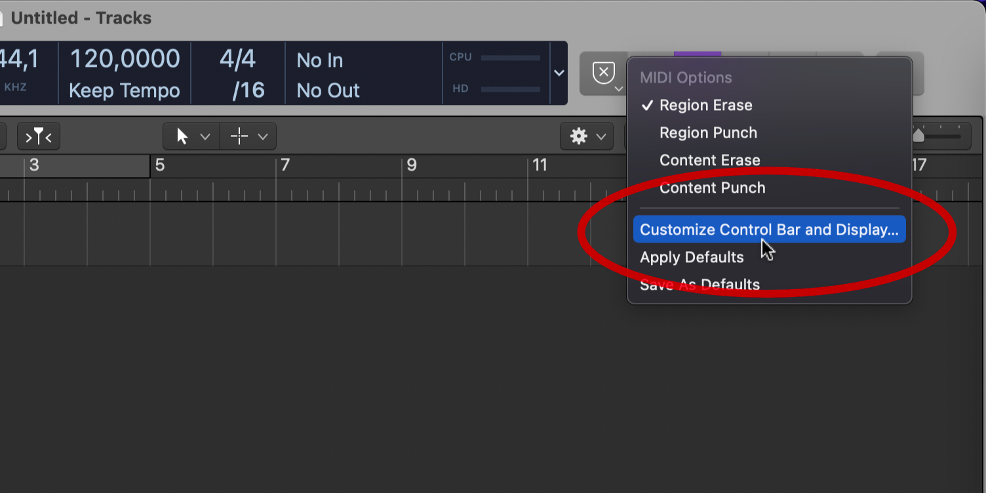Select the checked Region Erase option

click(705, 105)
